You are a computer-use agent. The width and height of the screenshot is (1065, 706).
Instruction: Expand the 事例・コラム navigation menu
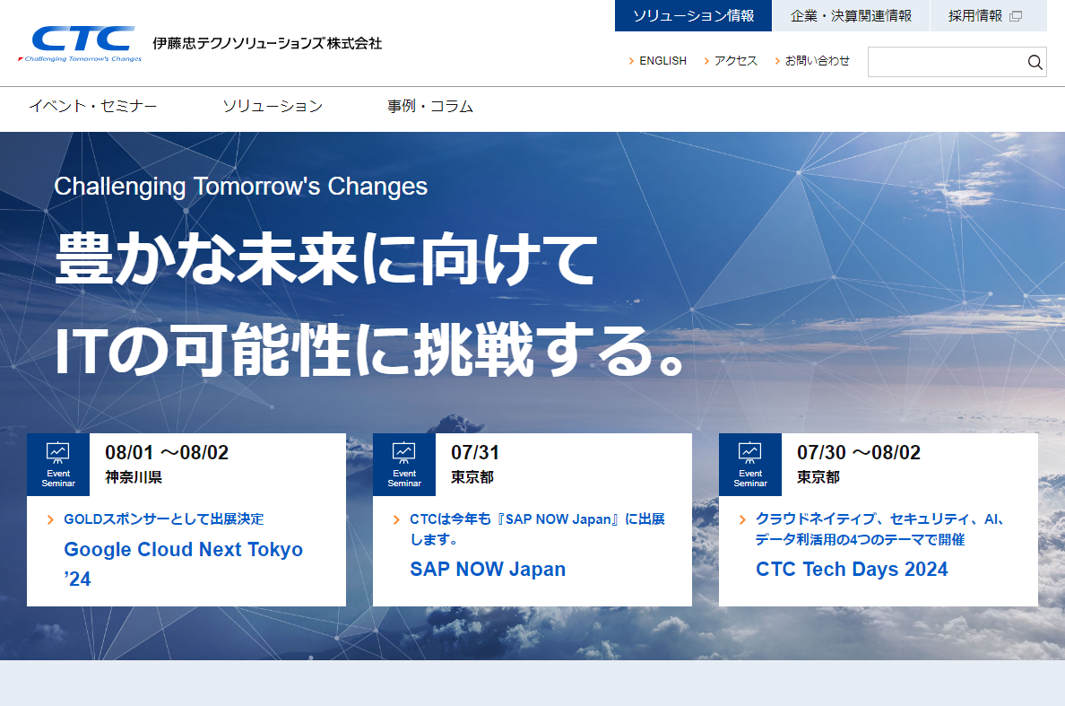(430, 107)
